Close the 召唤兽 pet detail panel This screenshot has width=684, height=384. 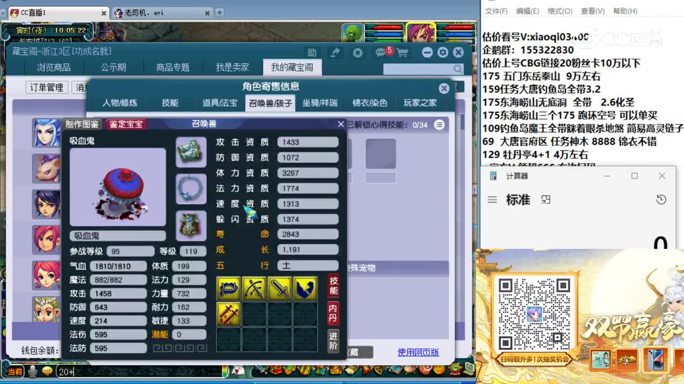point(341,124)
